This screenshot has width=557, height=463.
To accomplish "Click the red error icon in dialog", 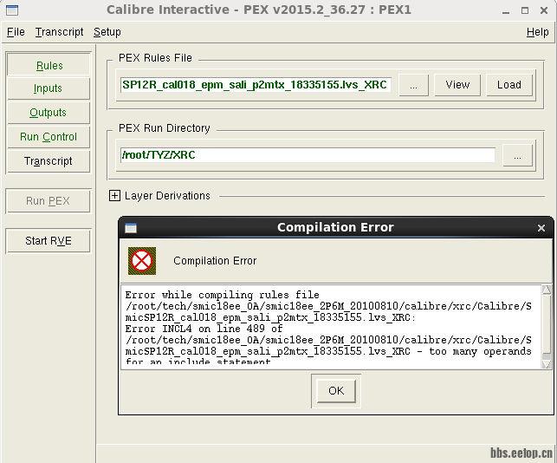I will pyautogui.click(x=142, y=261).
